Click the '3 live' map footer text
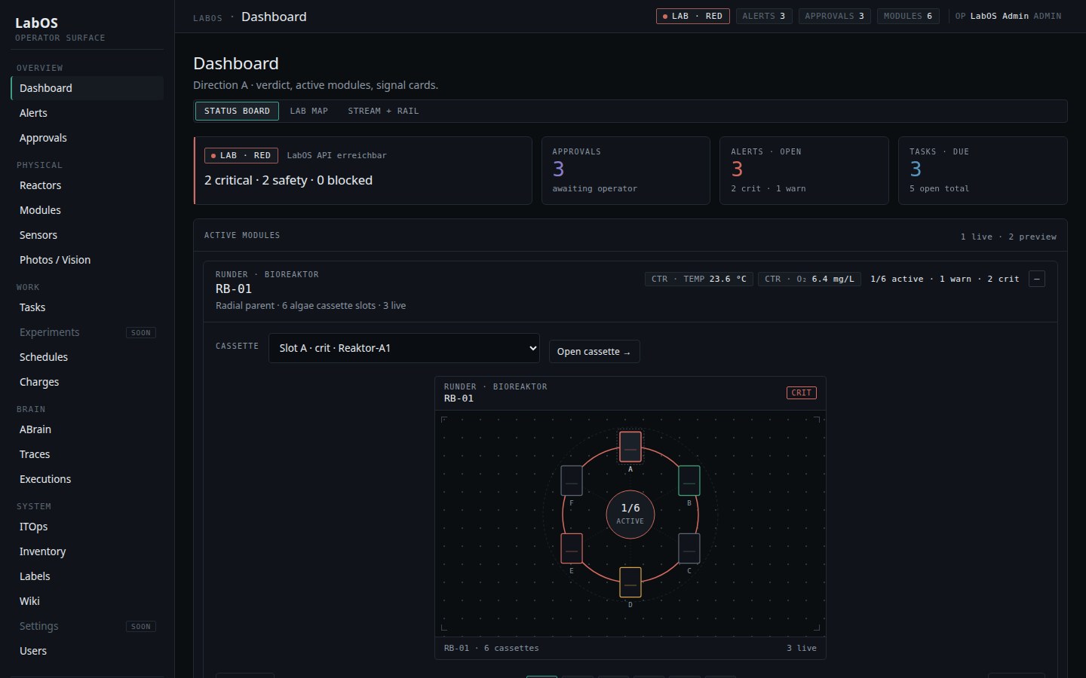Image resolution: width=1086 pixels, height=678 pixels. point(802,648)
